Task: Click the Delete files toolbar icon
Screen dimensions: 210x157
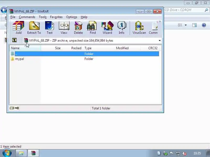Action: tap(78, 27)
